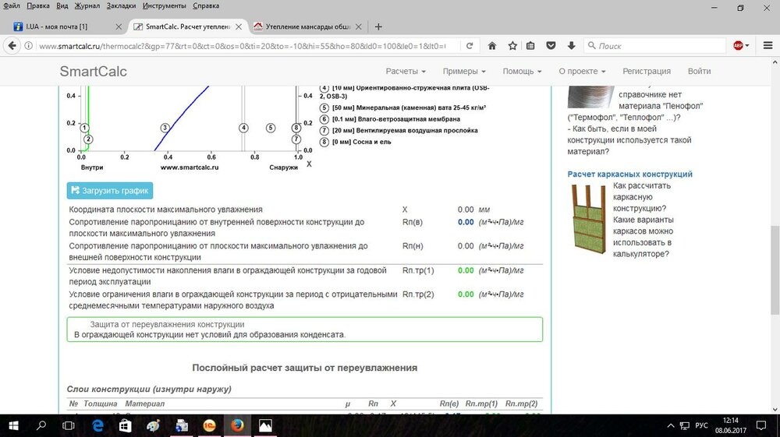The height and width of the screenshot is (437, 780).
Task: Click the Войти link
Action: tap(699, 72)
